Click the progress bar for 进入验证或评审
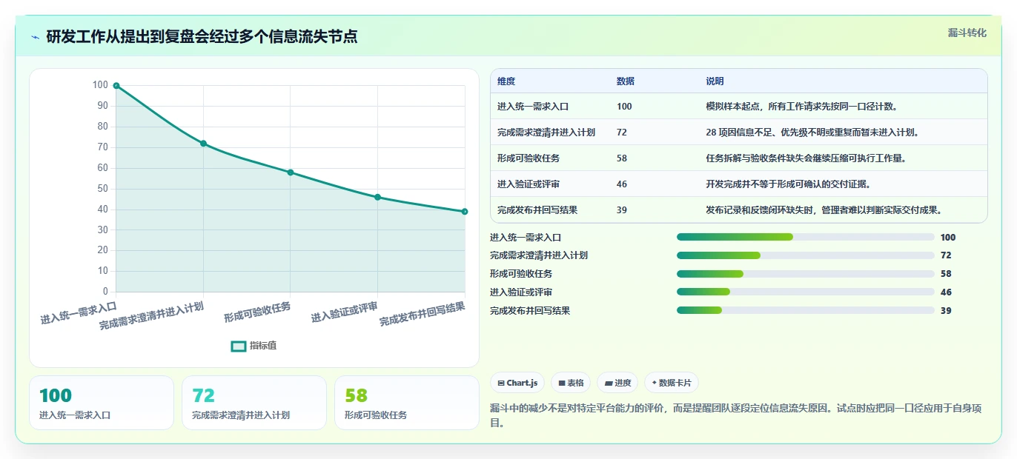Image resolution: width=1017 pixels, height=459 pixels. (x=805, y=292)
